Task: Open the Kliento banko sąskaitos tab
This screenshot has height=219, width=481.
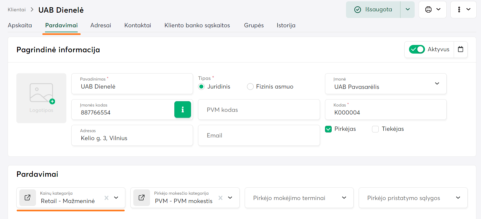Action: tap(197, 25)
